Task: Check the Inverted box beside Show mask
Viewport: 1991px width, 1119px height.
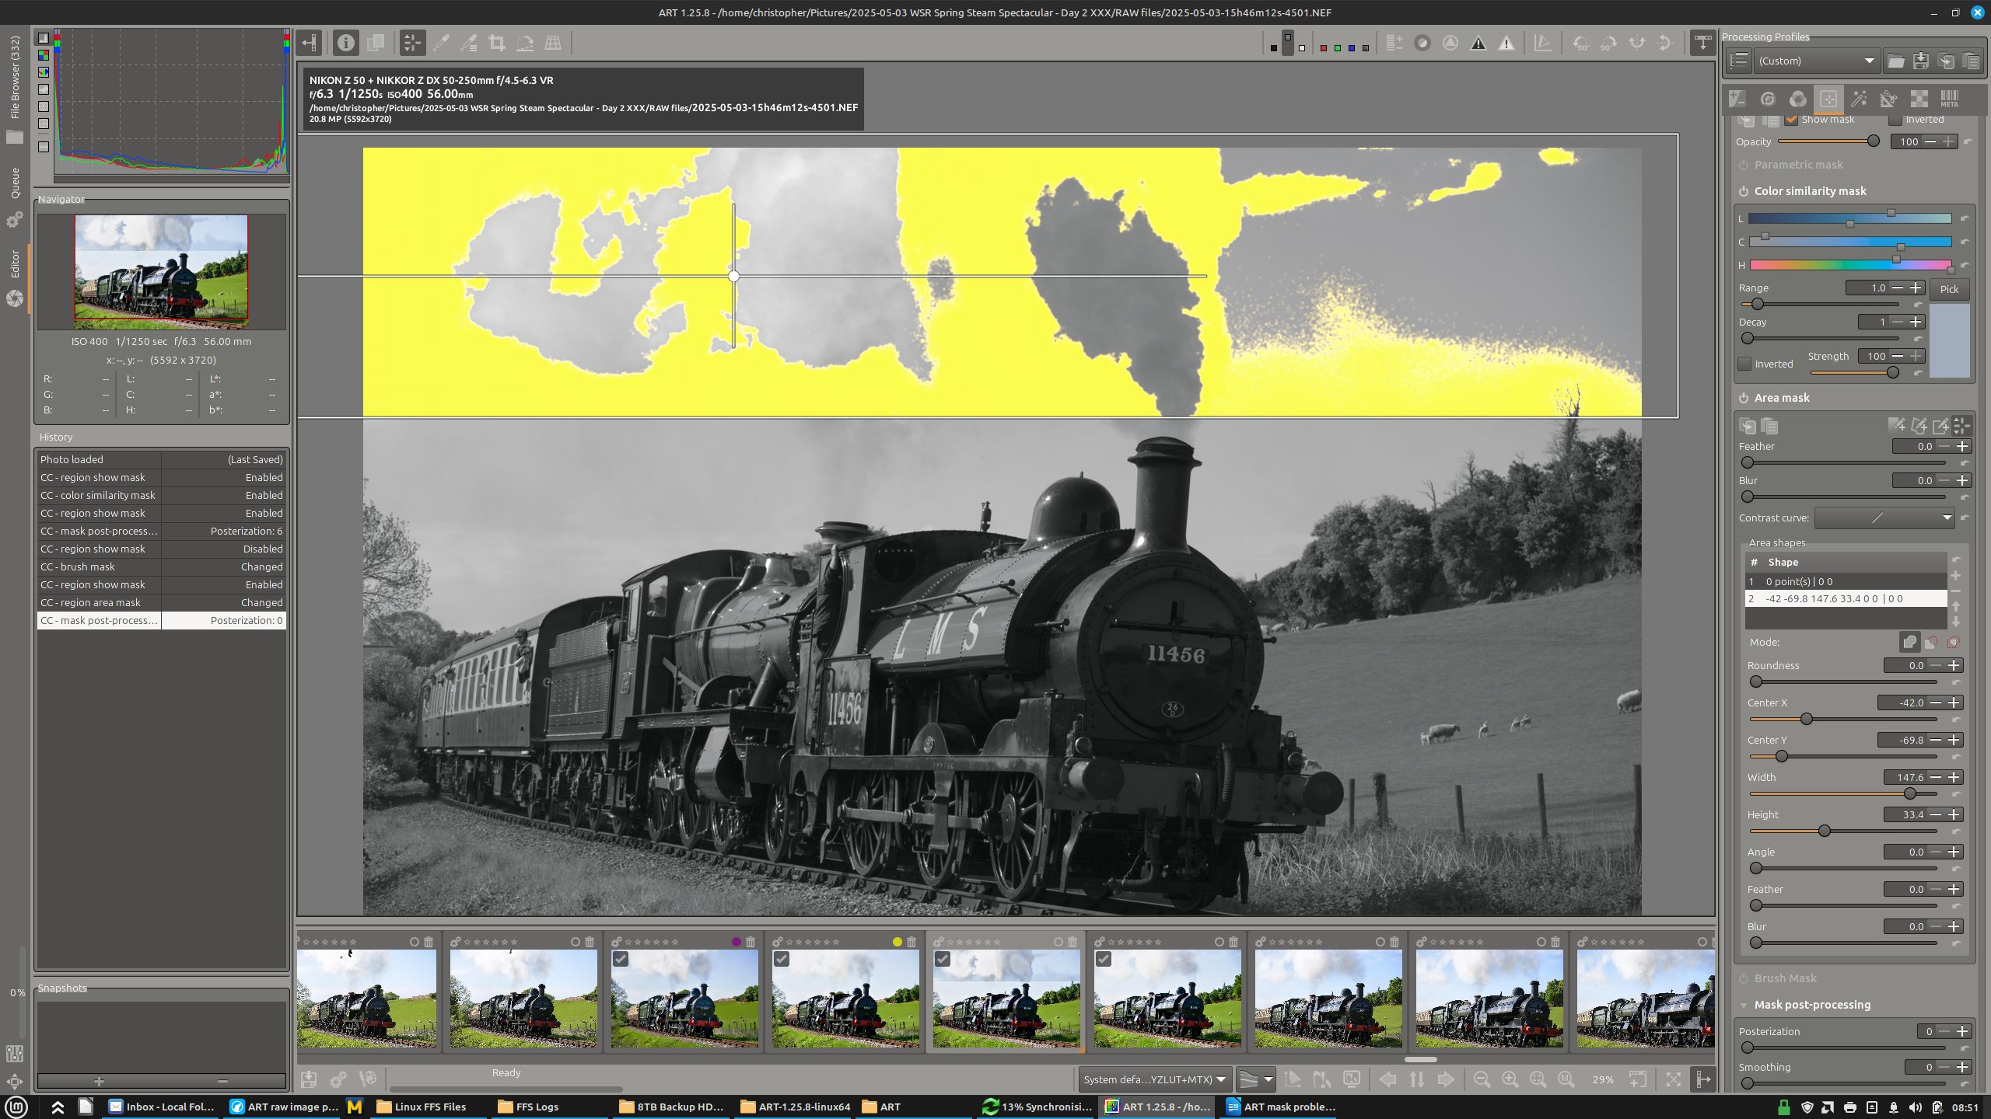Action: 1895,120
